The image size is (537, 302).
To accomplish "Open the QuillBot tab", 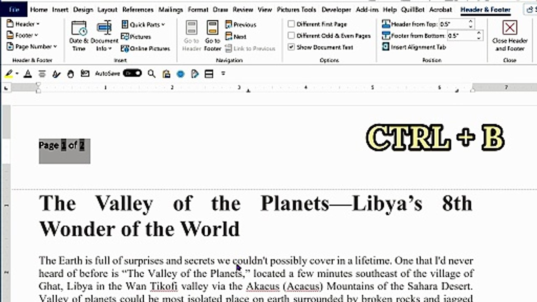I will tap(413, 9).
